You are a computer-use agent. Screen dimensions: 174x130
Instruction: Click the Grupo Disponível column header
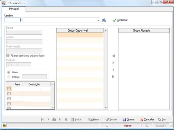coord(80,30)
